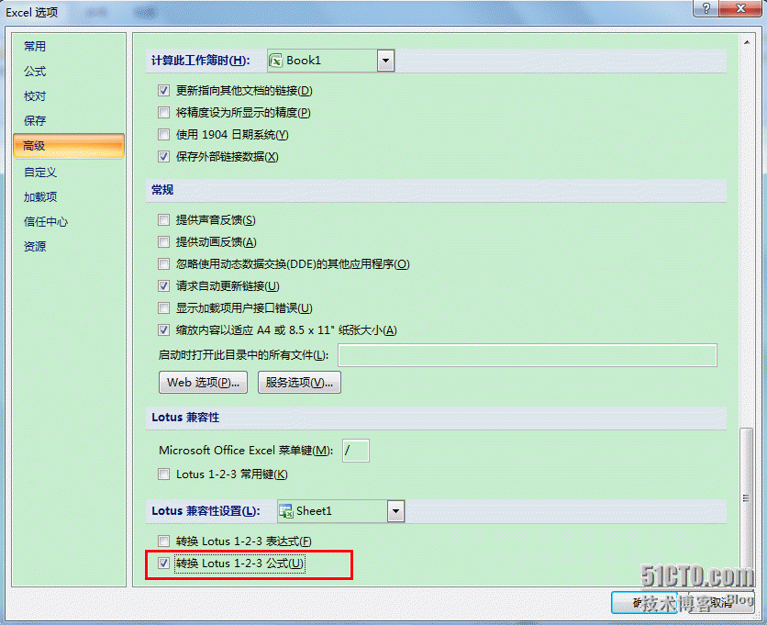
Task: Click the Excel 菜单键 input field
Action: [355, 450]
